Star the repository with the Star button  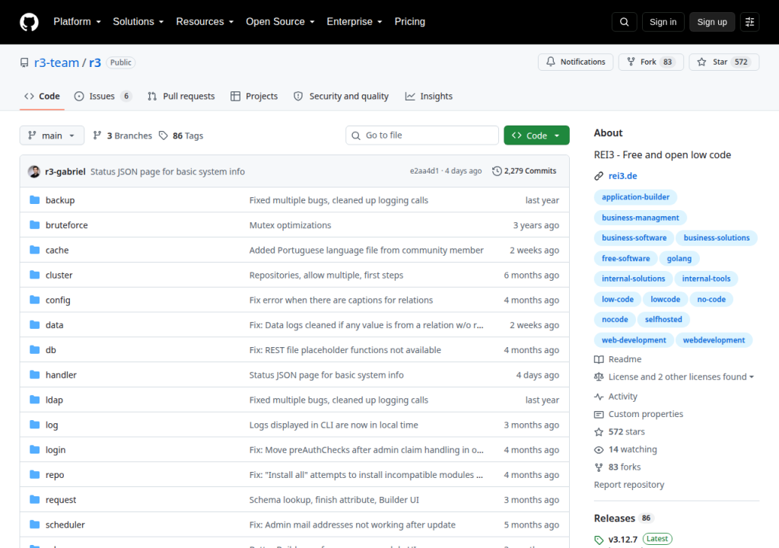tap(724, 62)
